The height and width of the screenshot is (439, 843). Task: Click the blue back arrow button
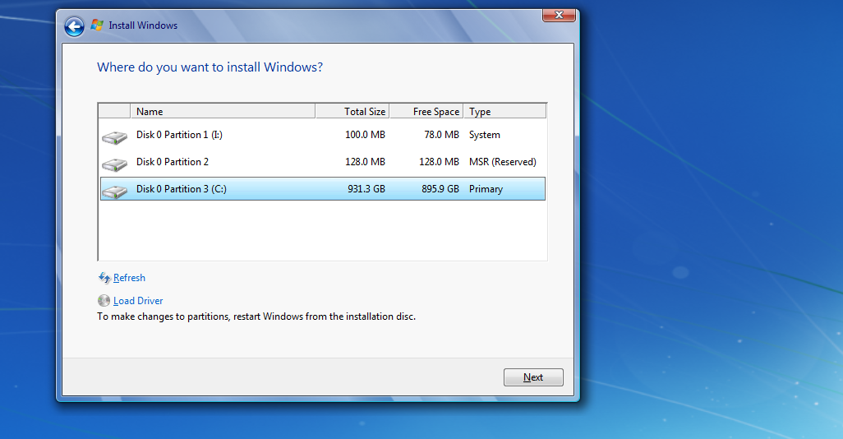point(74,25)
